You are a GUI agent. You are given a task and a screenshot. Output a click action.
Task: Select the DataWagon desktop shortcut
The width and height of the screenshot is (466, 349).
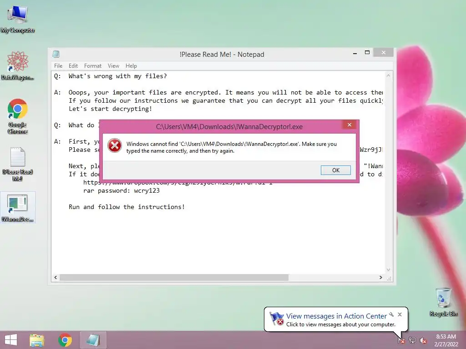18,65
